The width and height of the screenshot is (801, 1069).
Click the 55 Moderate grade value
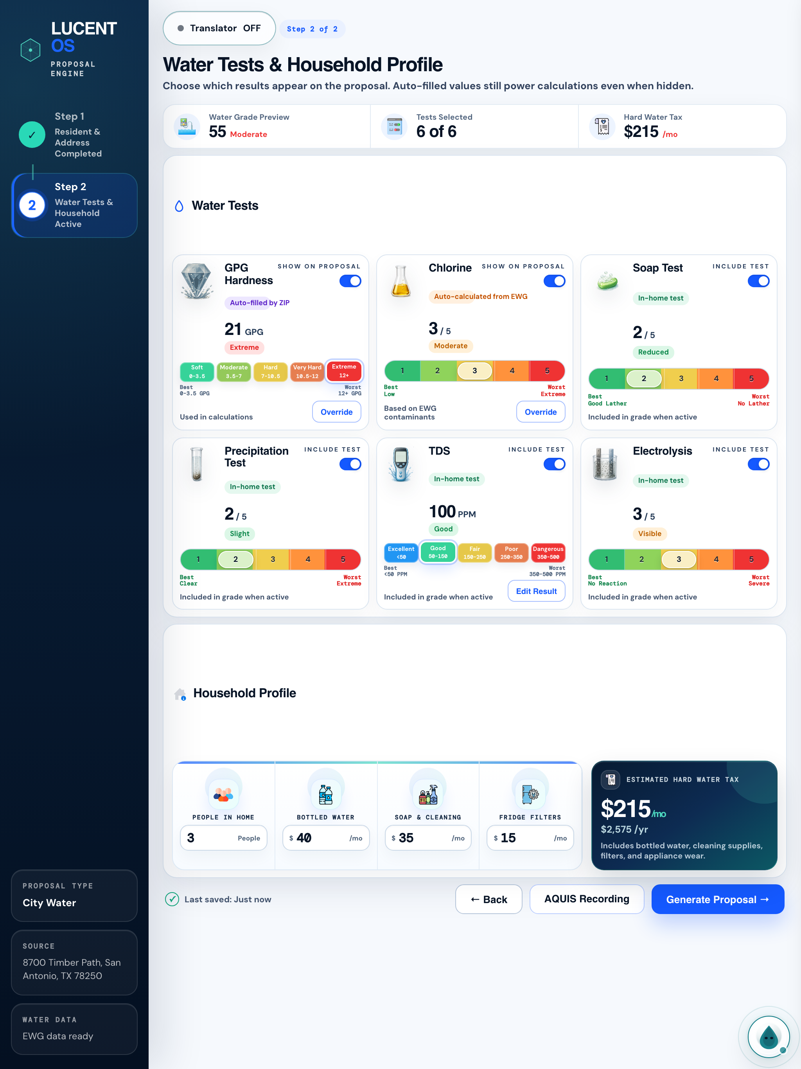(x=238, y=132)
